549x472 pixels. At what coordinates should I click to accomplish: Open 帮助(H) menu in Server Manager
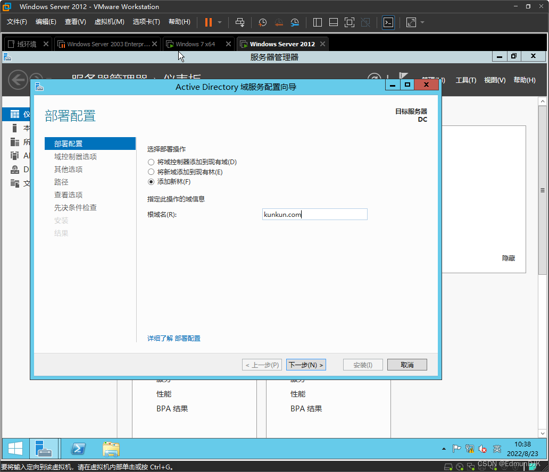point(525,80)
